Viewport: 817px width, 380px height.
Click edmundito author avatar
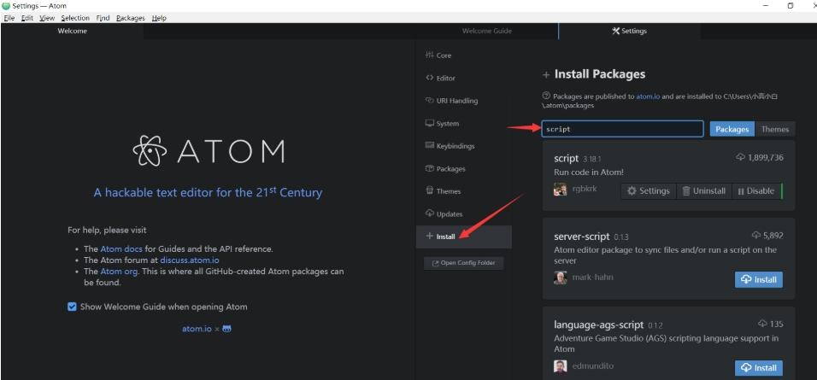click(560, 366)
